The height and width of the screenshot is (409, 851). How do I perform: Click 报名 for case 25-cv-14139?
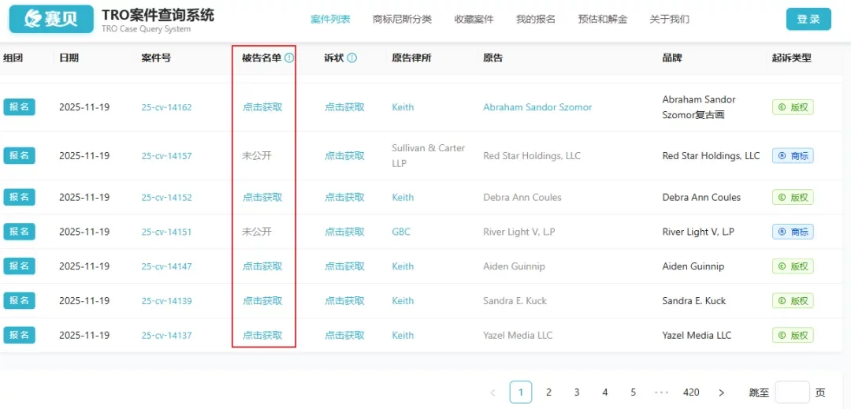pyautogui.click(x=20, y=300)
